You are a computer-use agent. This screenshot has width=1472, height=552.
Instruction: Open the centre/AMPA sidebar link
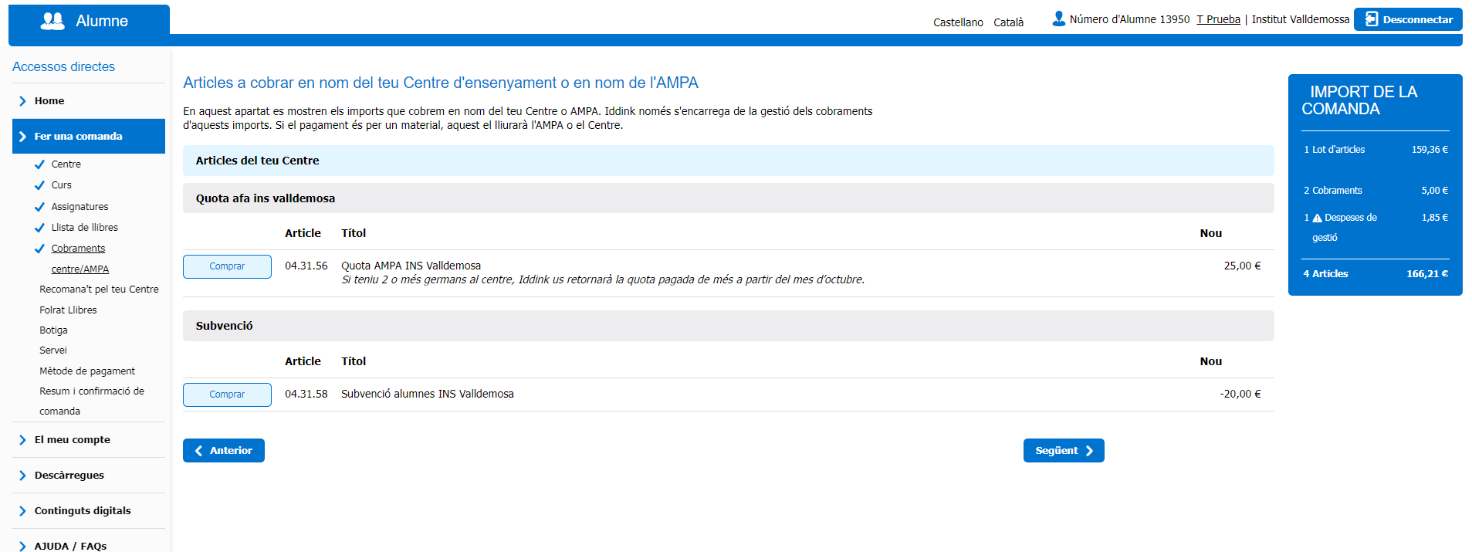click(80, 269)
